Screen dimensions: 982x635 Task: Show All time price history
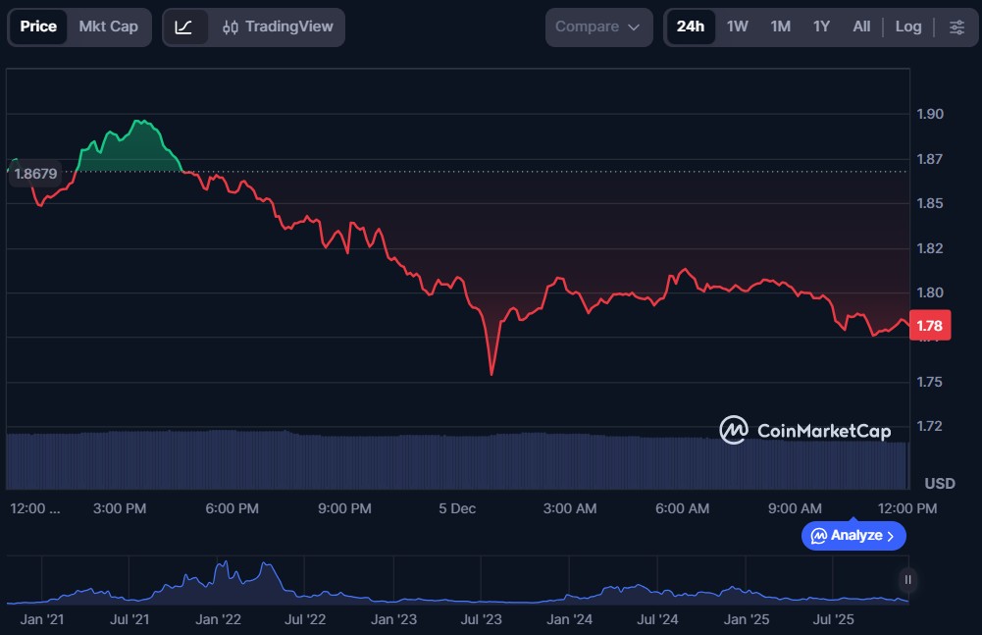pyautogui.click(x=860, y=26)
